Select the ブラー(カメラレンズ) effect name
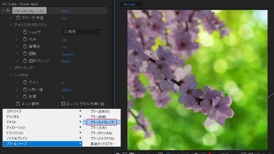This screenshot has width=274, height=154. click(x=29, y=11)
